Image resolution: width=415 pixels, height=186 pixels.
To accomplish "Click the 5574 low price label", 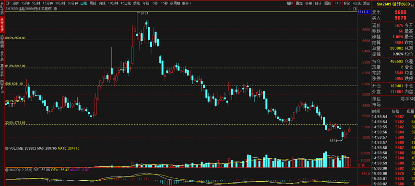I will (x=333, y=141).
